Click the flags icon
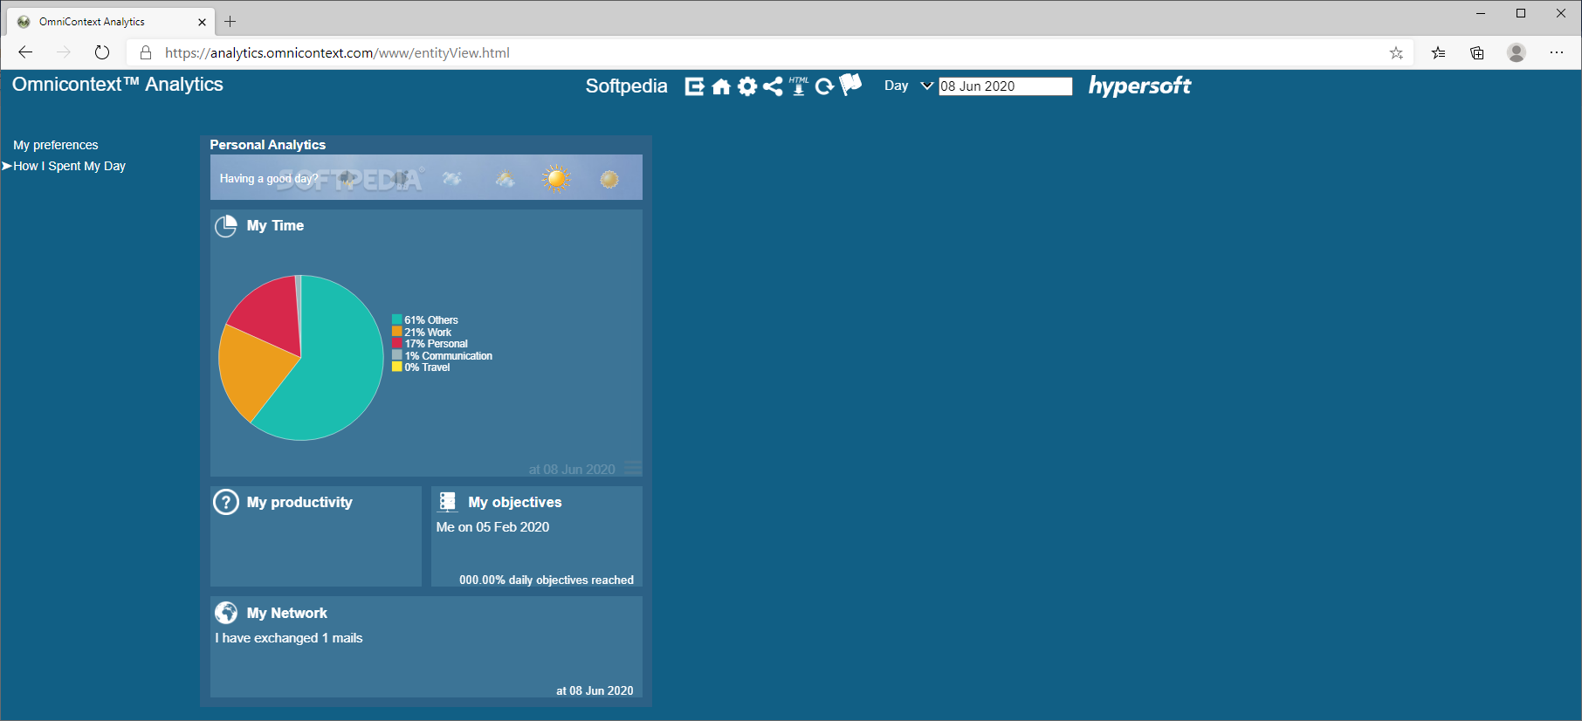Screen dimensions: 1582x721 point(850,84)
